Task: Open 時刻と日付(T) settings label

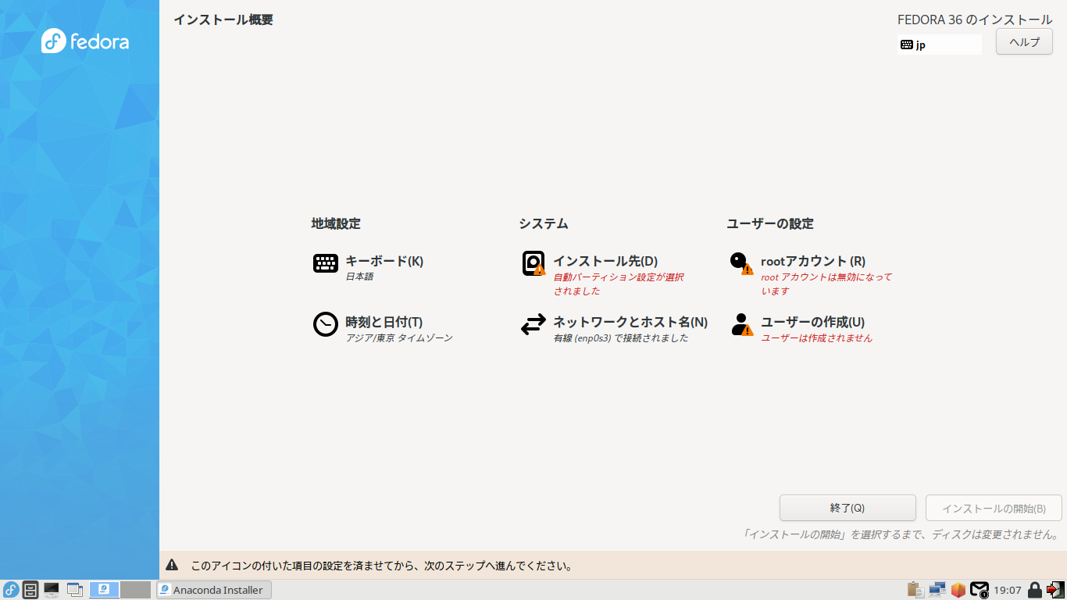Action: 384,322
